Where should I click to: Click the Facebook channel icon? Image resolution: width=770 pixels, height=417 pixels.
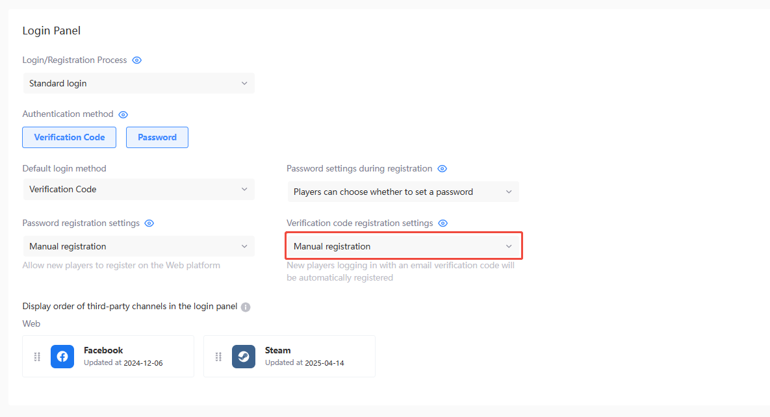pos(62,356)
